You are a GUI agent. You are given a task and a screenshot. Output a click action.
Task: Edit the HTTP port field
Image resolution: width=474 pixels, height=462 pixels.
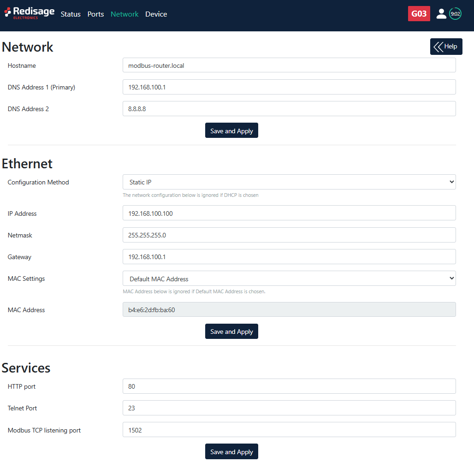pos(289,386)
